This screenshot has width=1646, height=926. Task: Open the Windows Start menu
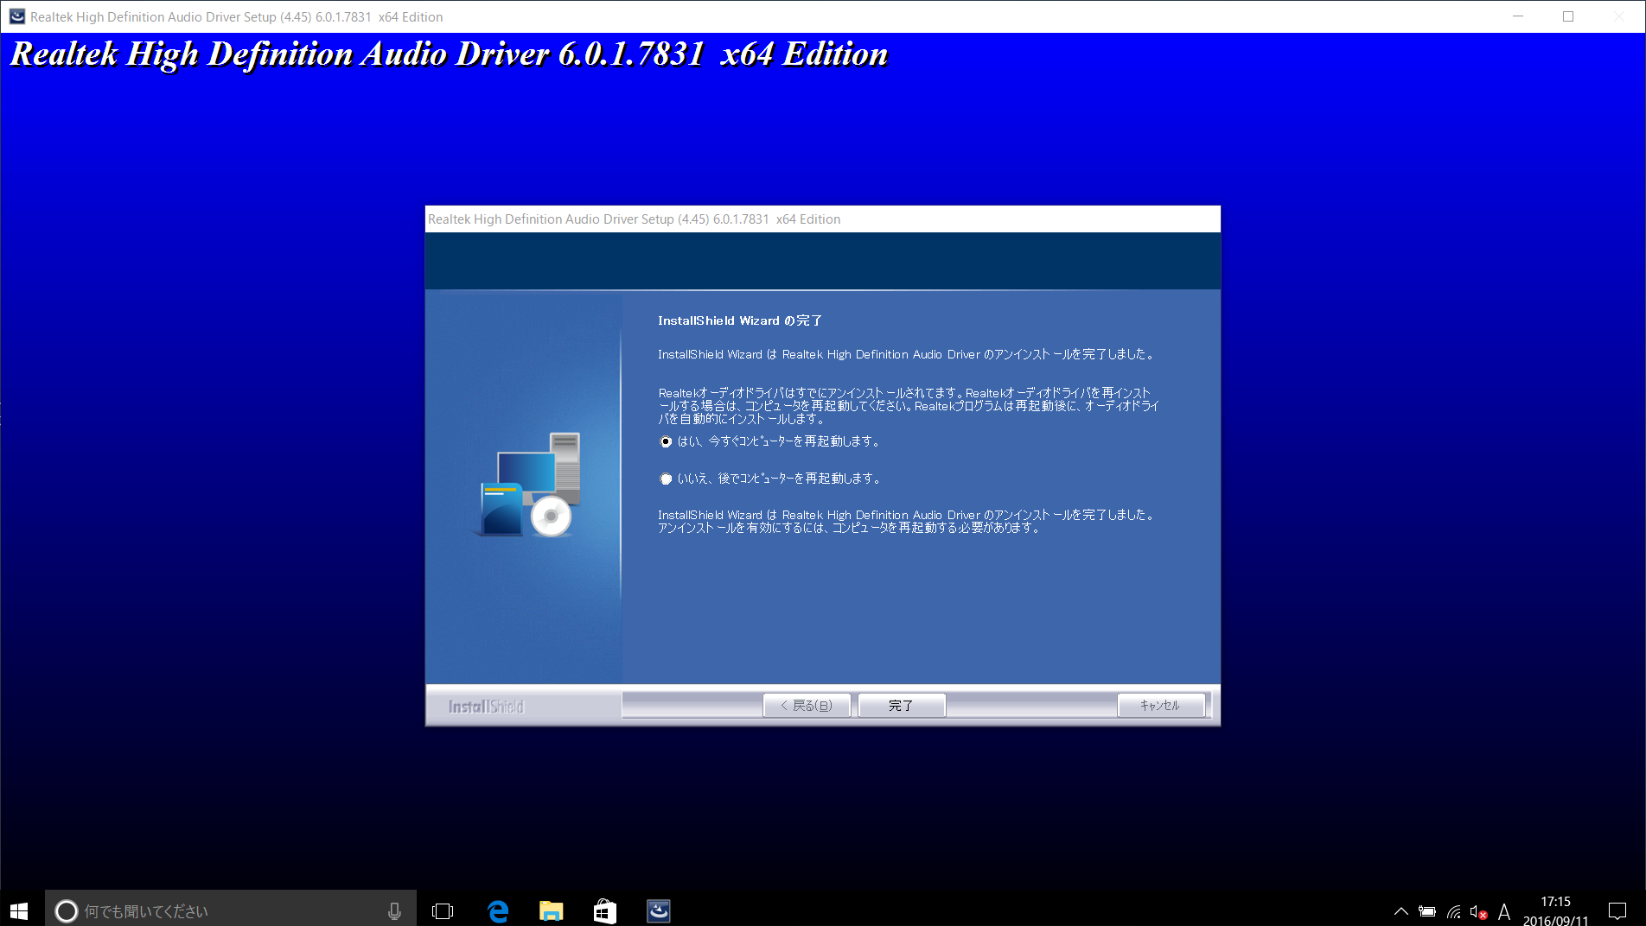(19, 910)
